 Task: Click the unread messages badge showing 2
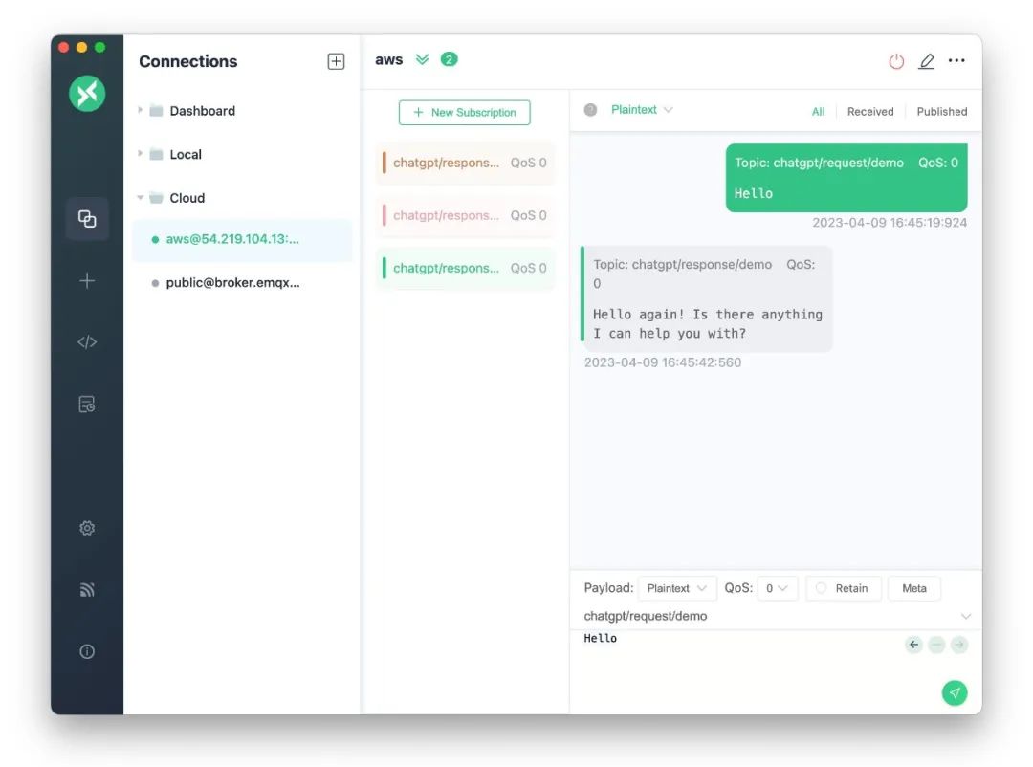(450, 59)
